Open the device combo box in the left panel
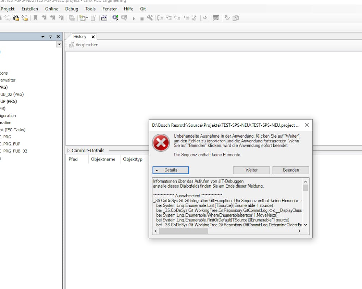Viewport: 362px width, 289px height. point(59,44)
